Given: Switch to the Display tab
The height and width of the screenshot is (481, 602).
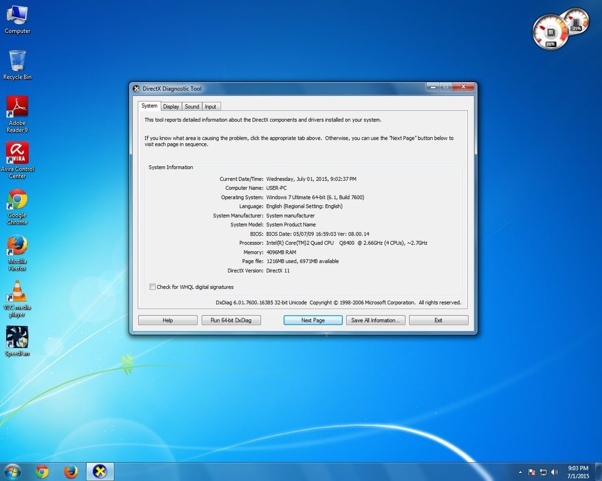Looking at the screenshot, I should (171, 106).
